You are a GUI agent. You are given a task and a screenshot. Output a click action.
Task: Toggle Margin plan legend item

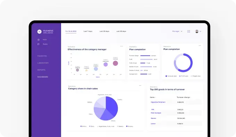tap(195, 76)
